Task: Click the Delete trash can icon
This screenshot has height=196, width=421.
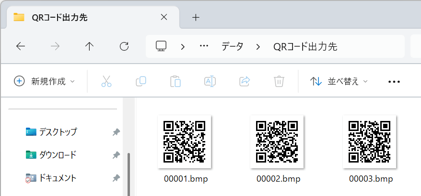Action: pos(279,81)
